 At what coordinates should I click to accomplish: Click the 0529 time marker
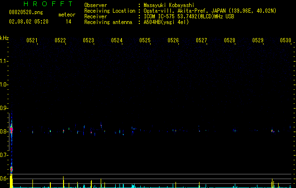pyautogui.click(x=258, y=40)
